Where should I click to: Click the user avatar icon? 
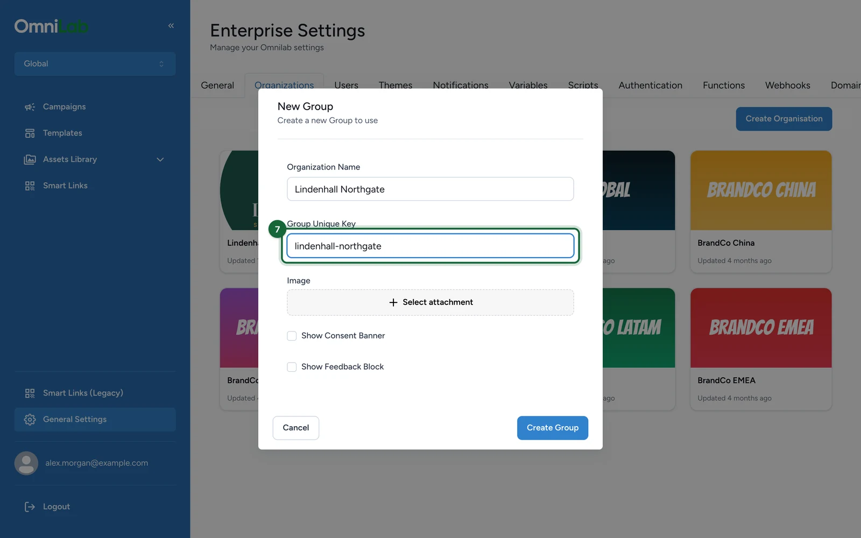click(x=26, y=463)
